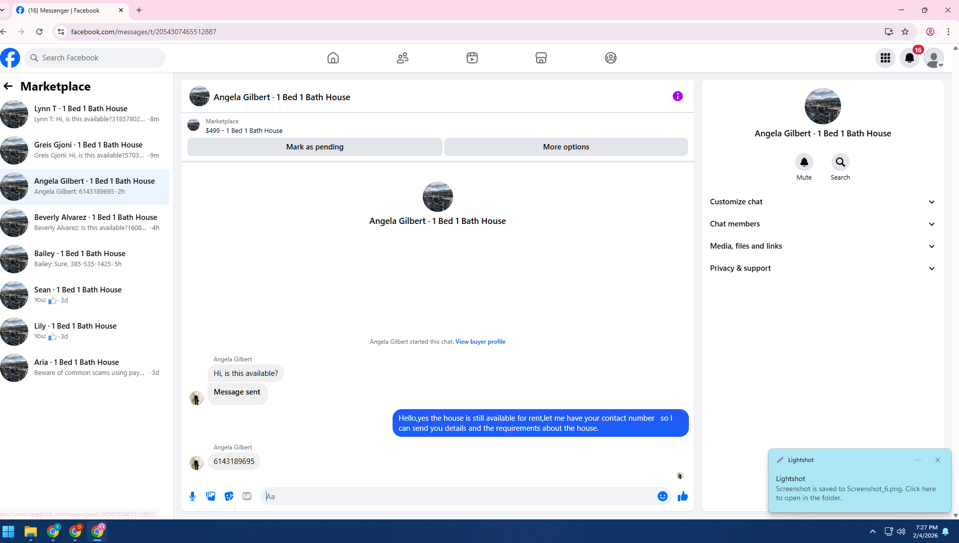Open the Groups icon in top navigation
959x543 pixels.
tap(610, 58)
